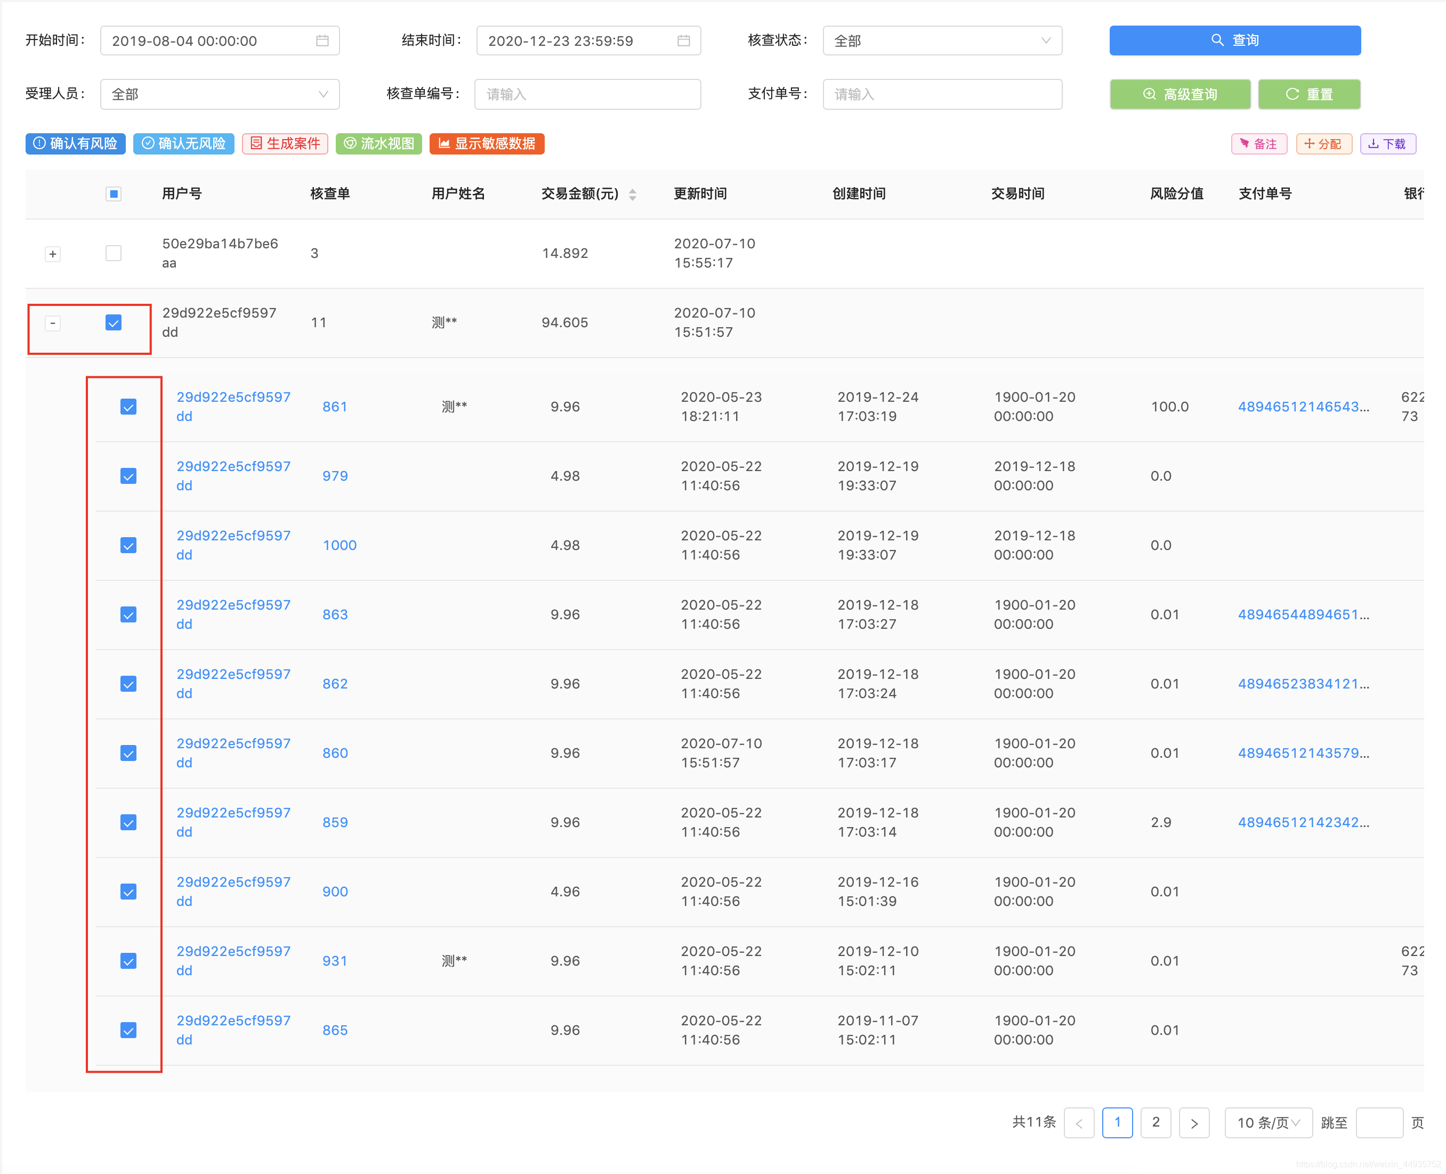
Task: Sort by transaction amount column arrows
Action: pyautogui.click(x=632, y=195)
